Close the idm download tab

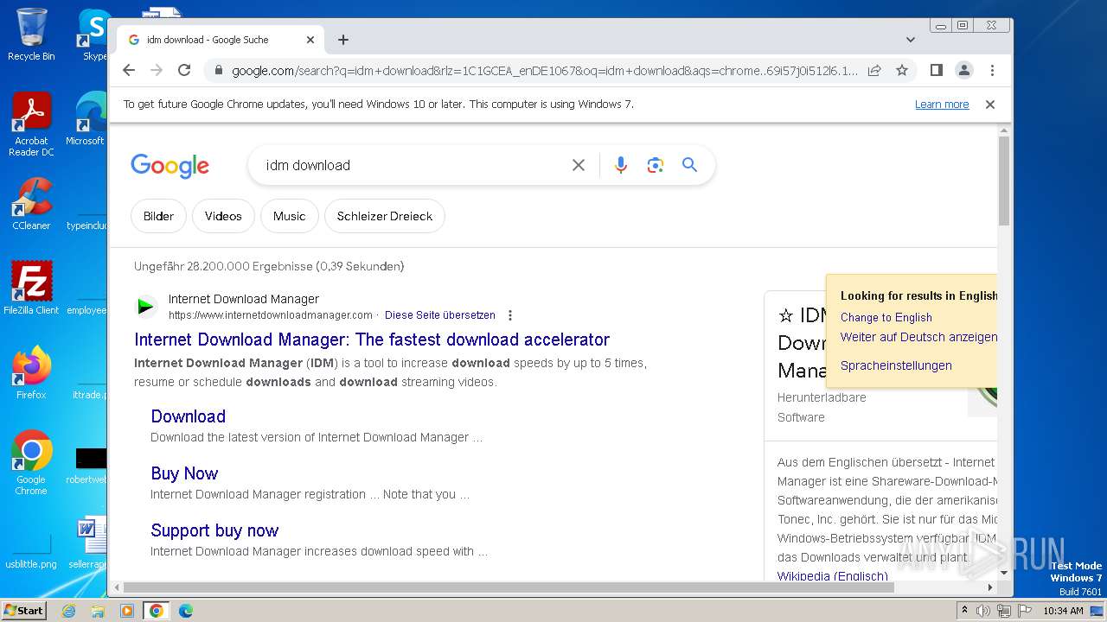tap(310, 40)
